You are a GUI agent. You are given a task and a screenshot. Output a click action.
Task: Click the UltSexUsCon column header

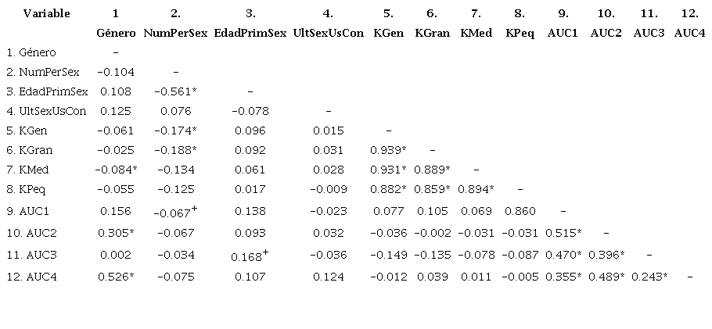328,34
